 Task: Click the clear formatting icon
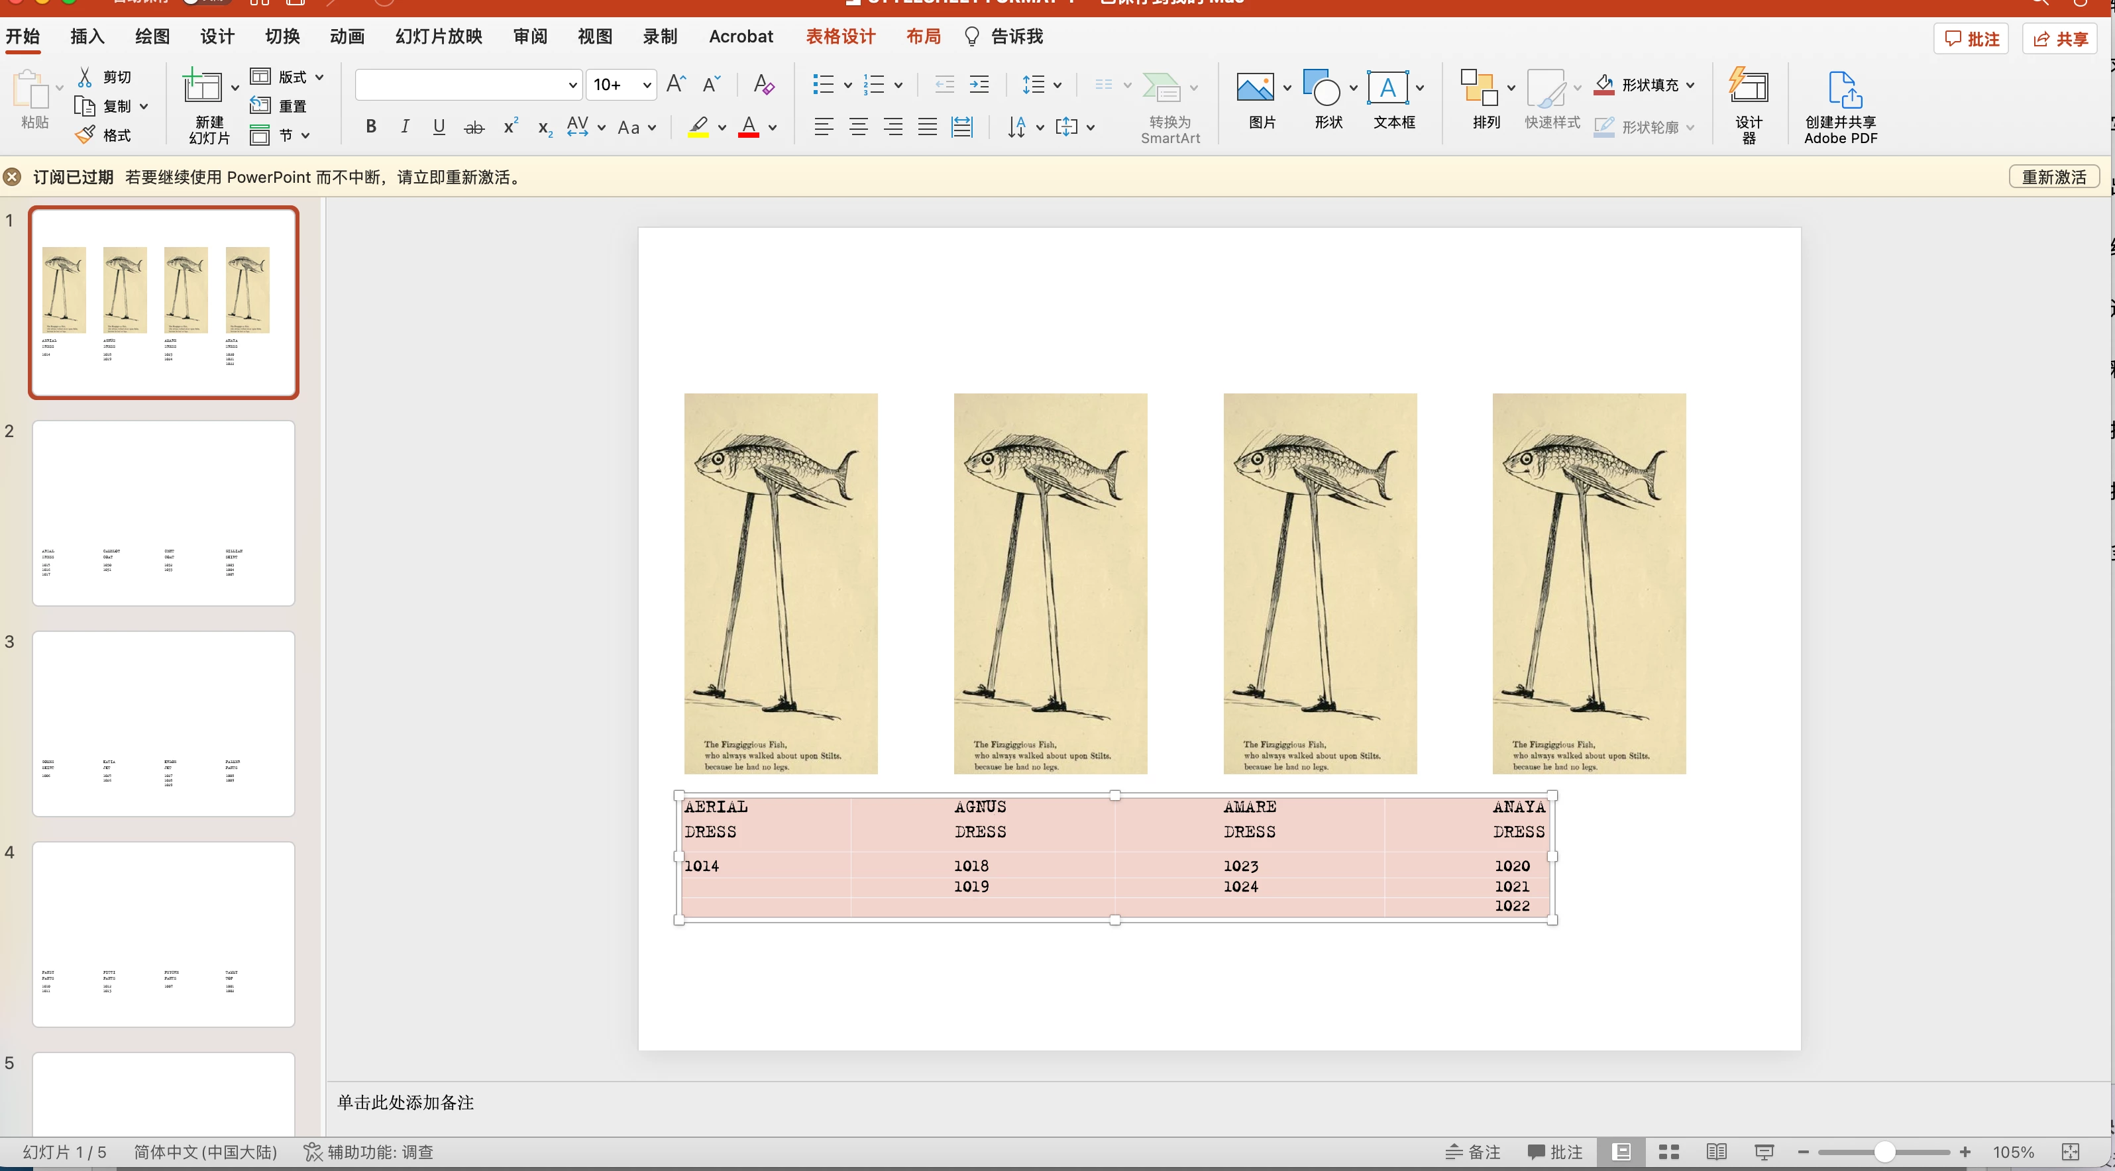click(x=763, y=85)
